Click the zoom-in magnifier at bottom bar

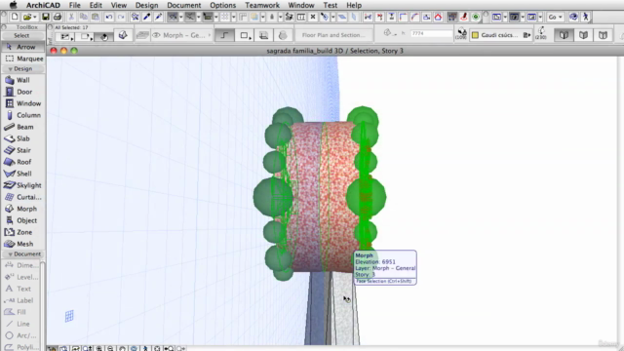(x=98, y=348)
